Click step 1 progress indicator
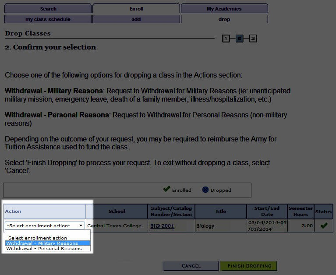The height and width of the screenshot is (275, 336). click(226, 39)
